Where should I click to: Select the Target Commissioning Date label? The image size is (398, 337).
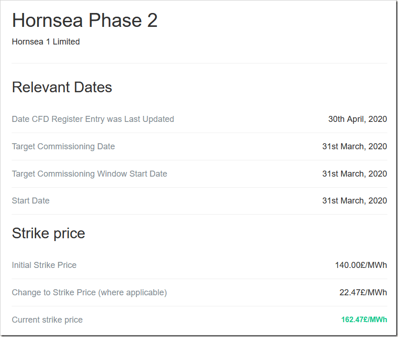click(63, 146)
